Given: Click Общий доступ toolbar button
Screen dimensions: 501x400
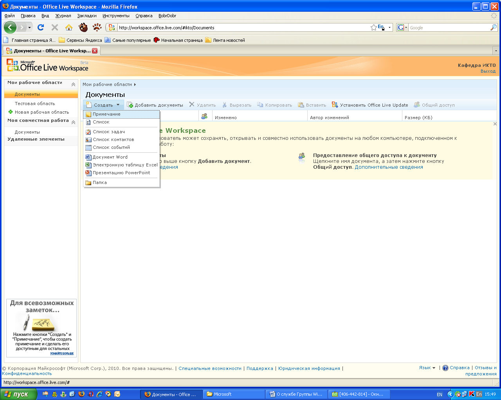Looking at the screenshot, I should click(x=434, y=105).
